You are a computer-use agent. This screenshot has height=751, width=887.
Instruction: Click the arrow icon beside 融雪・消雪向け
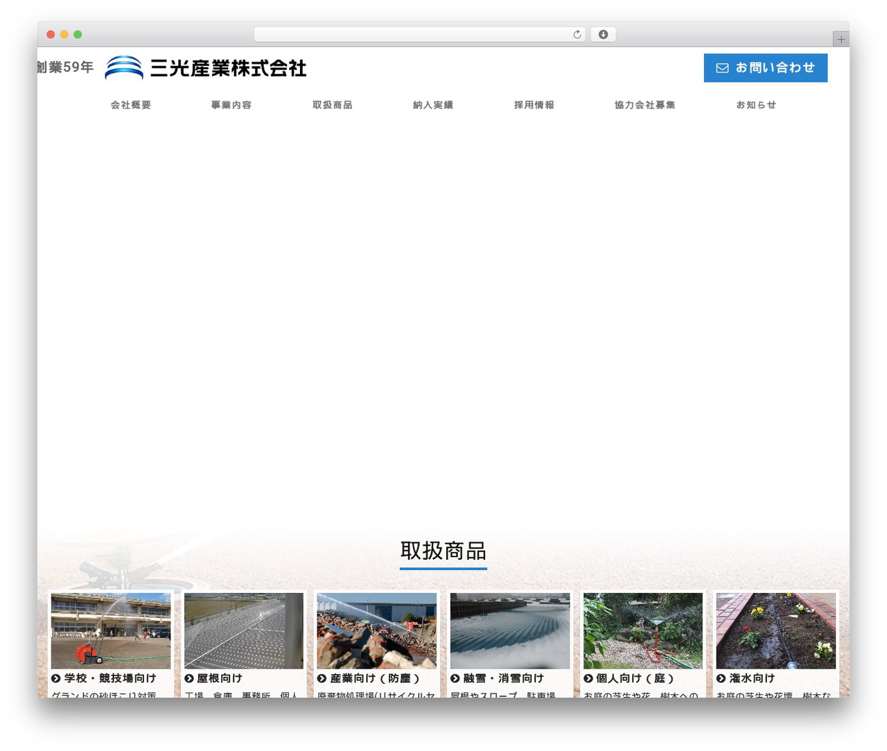(455, 678)
